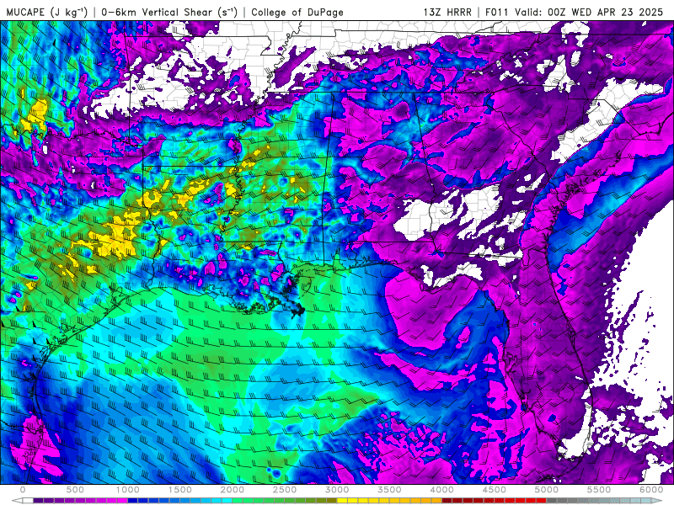
Task: Pick the first dark blue swatch below 1000
Action: pos(133,500)
